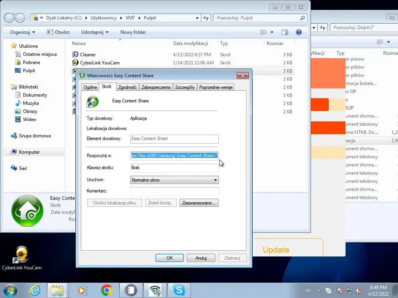Click the Komentarz text field
Viewport: 398px width, 298px height.
(174, 191)
